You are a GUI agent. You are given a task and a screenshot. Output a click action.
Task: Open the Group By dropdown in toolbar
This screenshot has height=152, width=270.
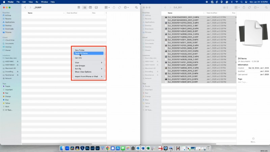(x=107, y=7)
